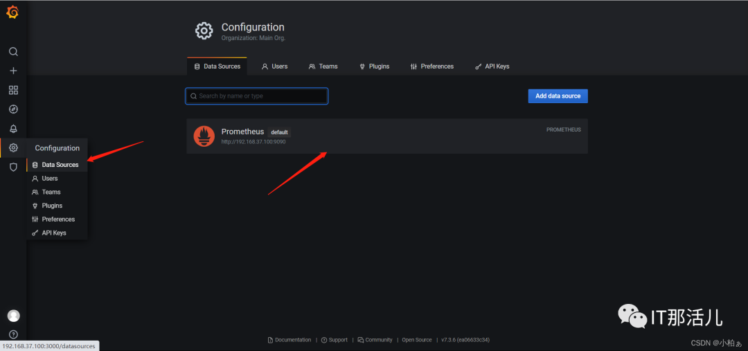Switch to the Preferences tab
748x351 pixels.
pos(431,66)
